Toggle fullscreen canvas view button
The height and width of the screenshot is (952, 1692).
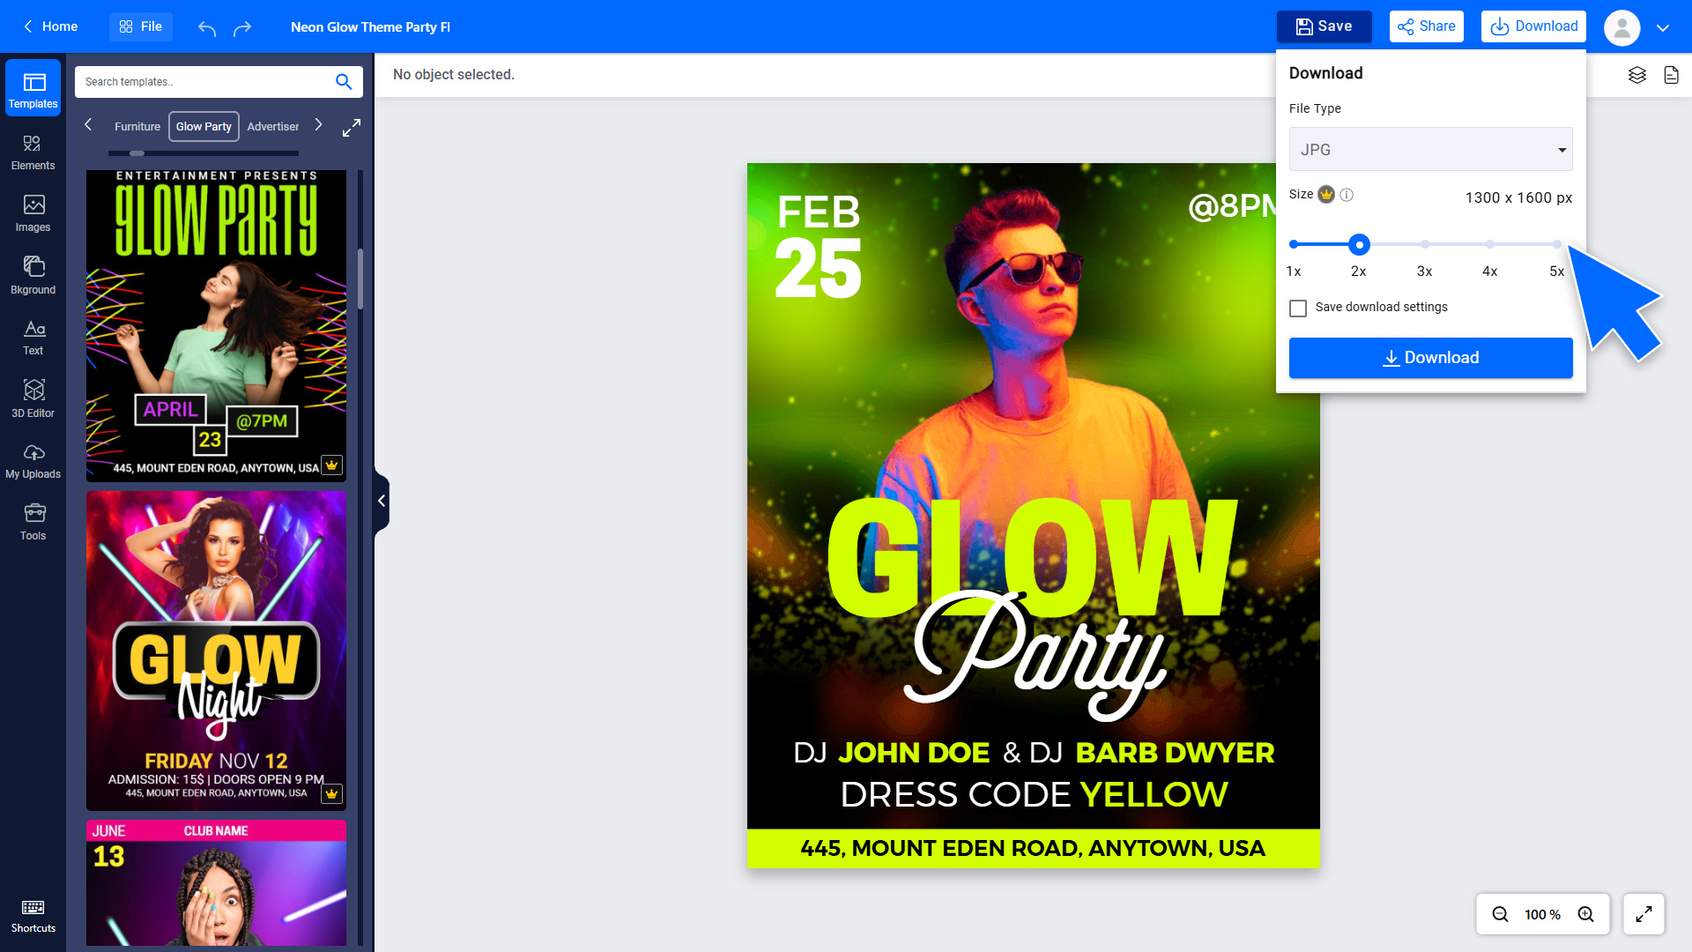click(1644, 914)
